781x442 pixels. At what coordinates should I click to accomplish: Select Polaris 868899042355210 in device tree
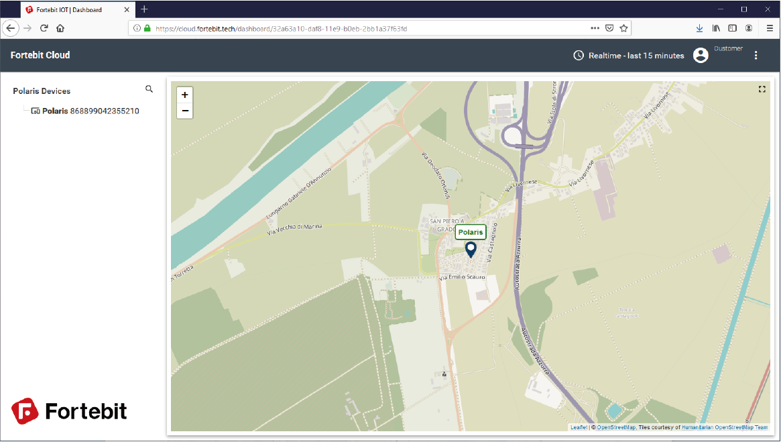tap(91, 111)
